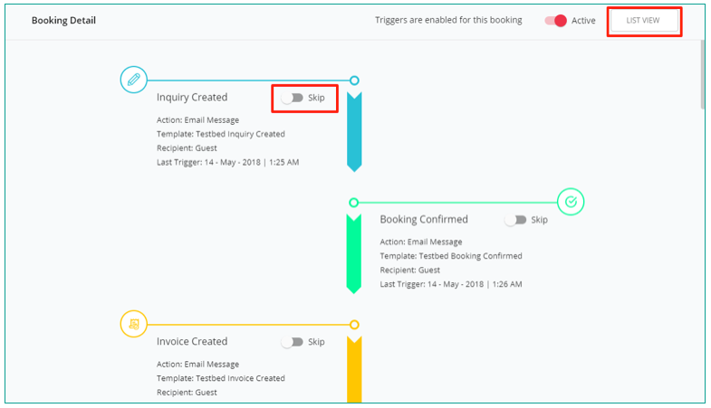Click the Booking Confirmed title
The height and width of the screenshot is (408, 711).
424,219
